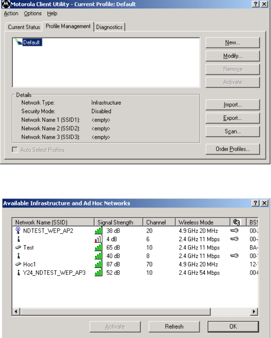The width and height of the screenshot is (271, 338).
Task: Click key icon in NDTEST_WEP_AP2 row
Action: (x=234, y=231)
